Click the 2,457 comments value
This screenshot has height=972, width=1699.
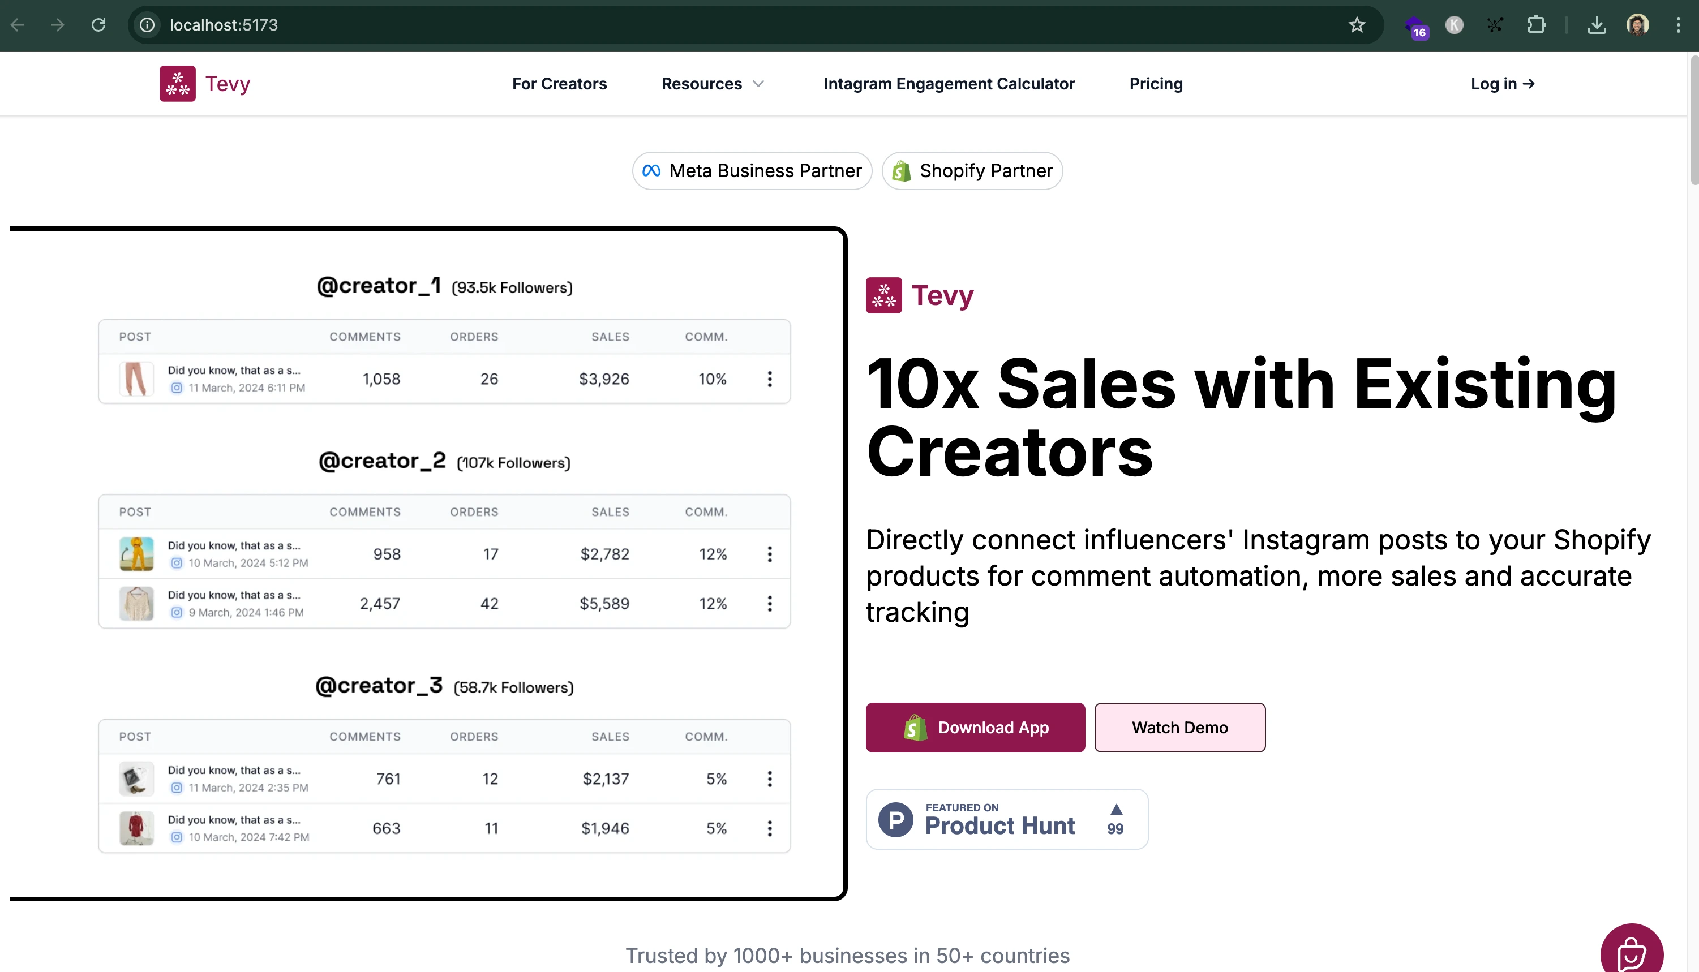(380, 604)
